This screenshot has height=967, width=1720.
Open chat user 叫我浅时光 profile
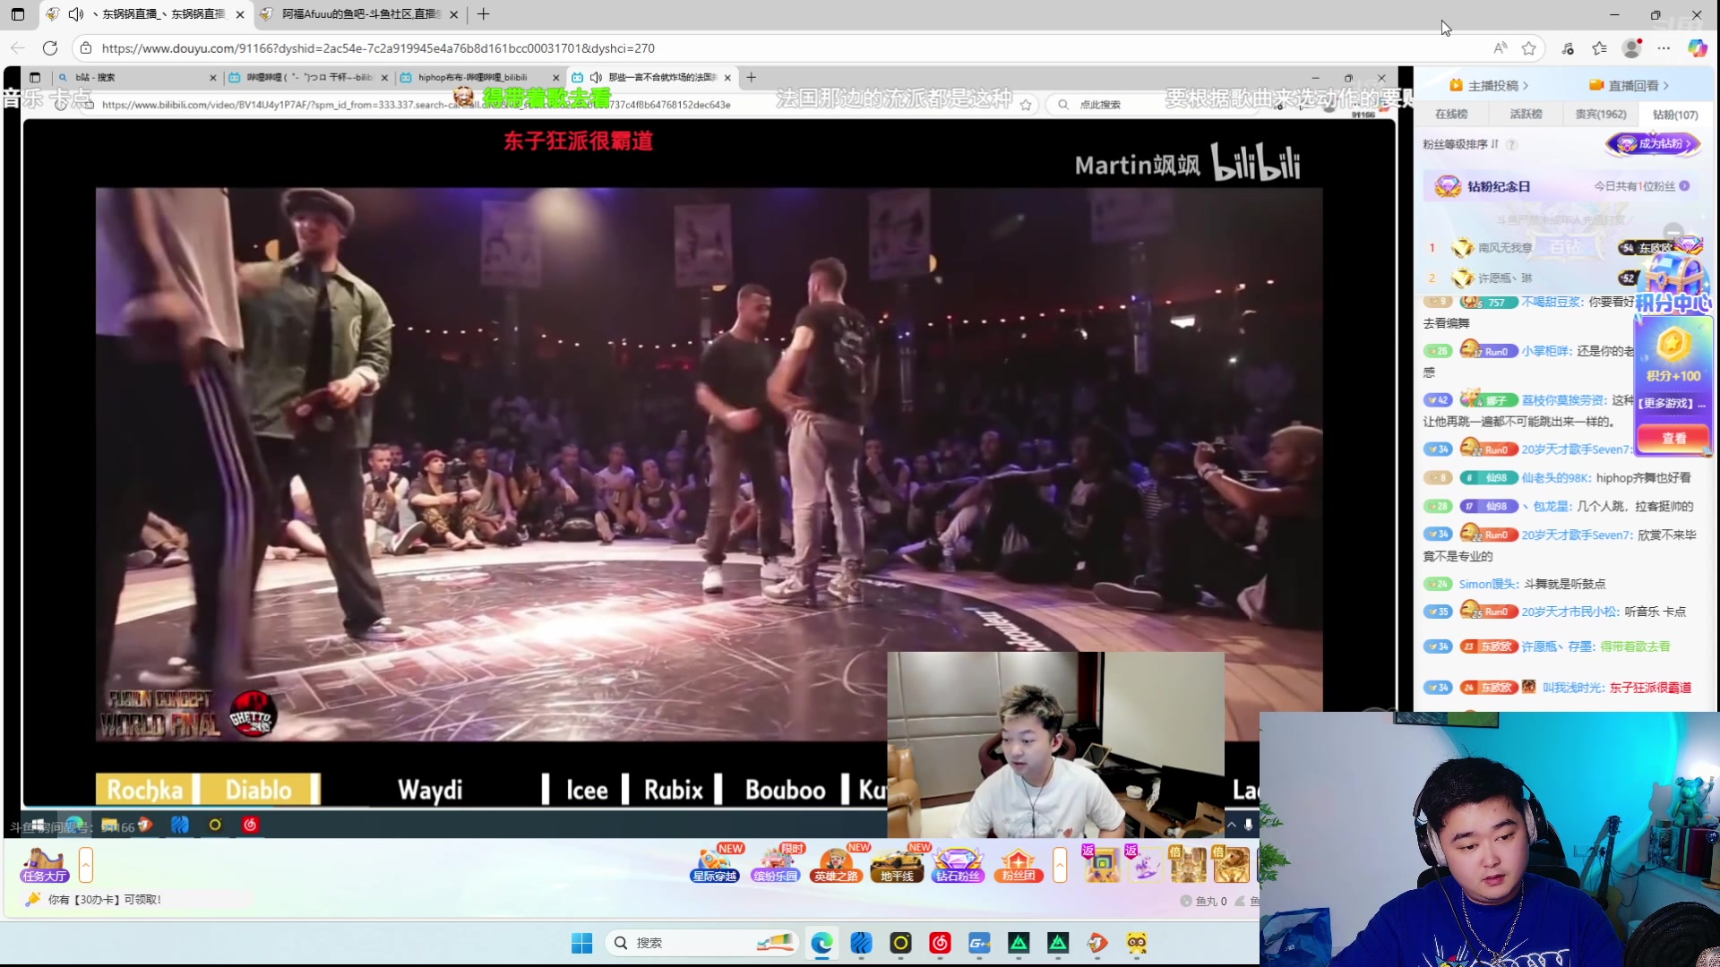(x=1574, y=688)
